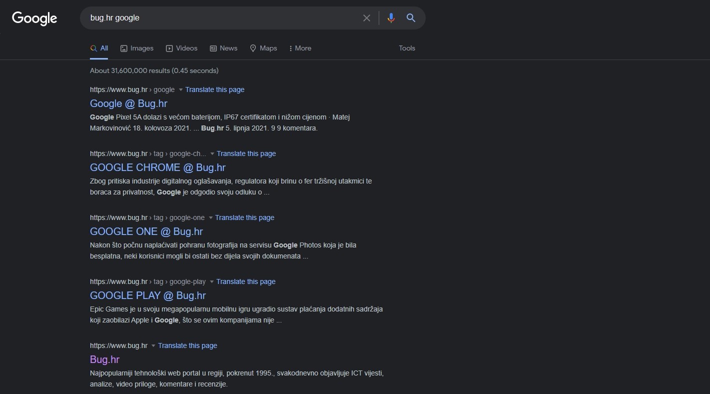
Task: Switch to the Maps tab
Action: tap(263, 48)
